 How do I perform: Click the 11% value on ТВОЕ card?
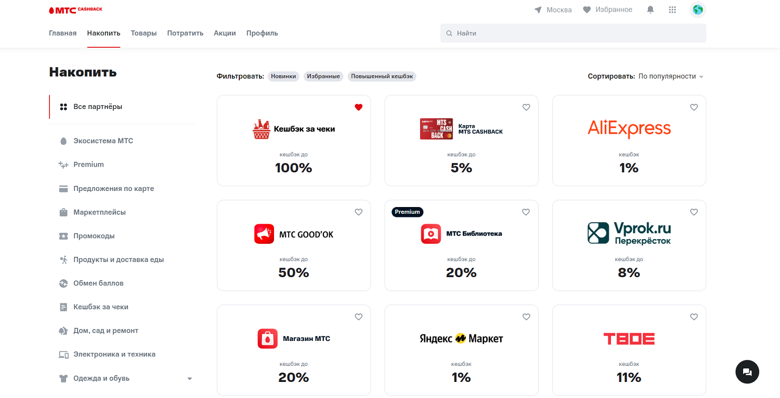click(629, 377)
